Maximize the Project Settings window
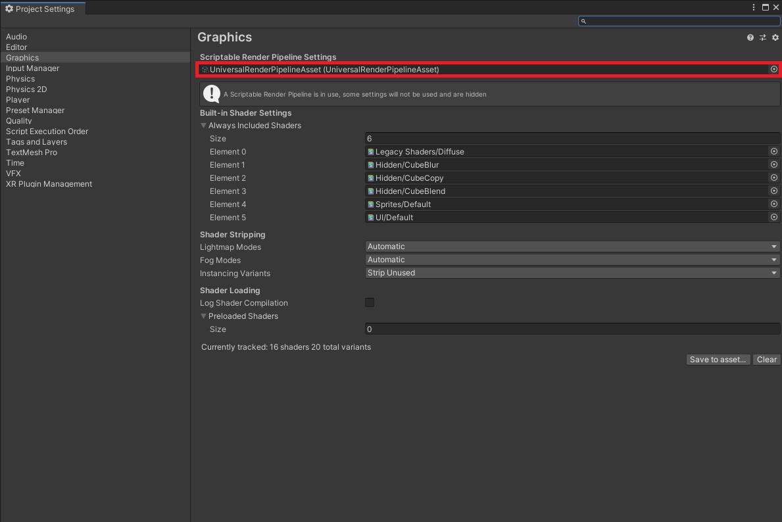Image resolution: width=782 pixels, height=522 pixels. click(x=765, y=7)
